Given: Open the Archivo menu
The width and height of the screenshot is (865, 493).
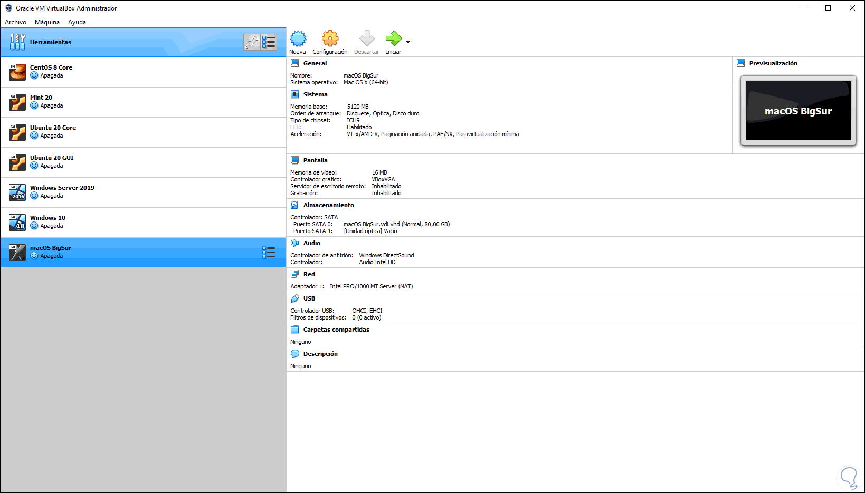Looking at the screenshot, I should click(15, 22).
